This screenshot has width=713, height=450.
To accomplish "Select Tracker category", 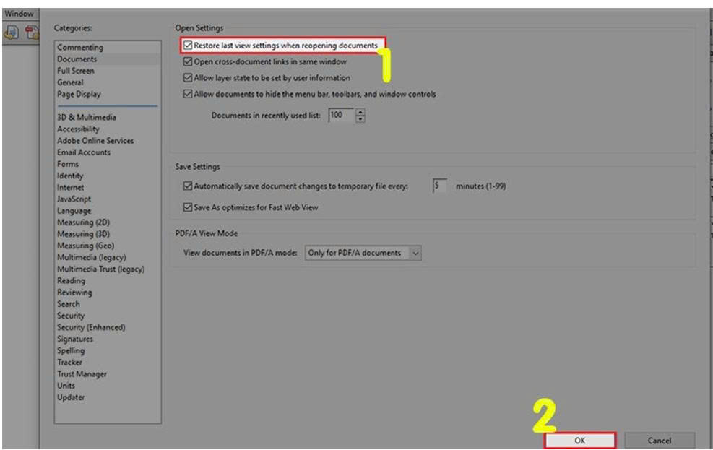I will point(69,363).
